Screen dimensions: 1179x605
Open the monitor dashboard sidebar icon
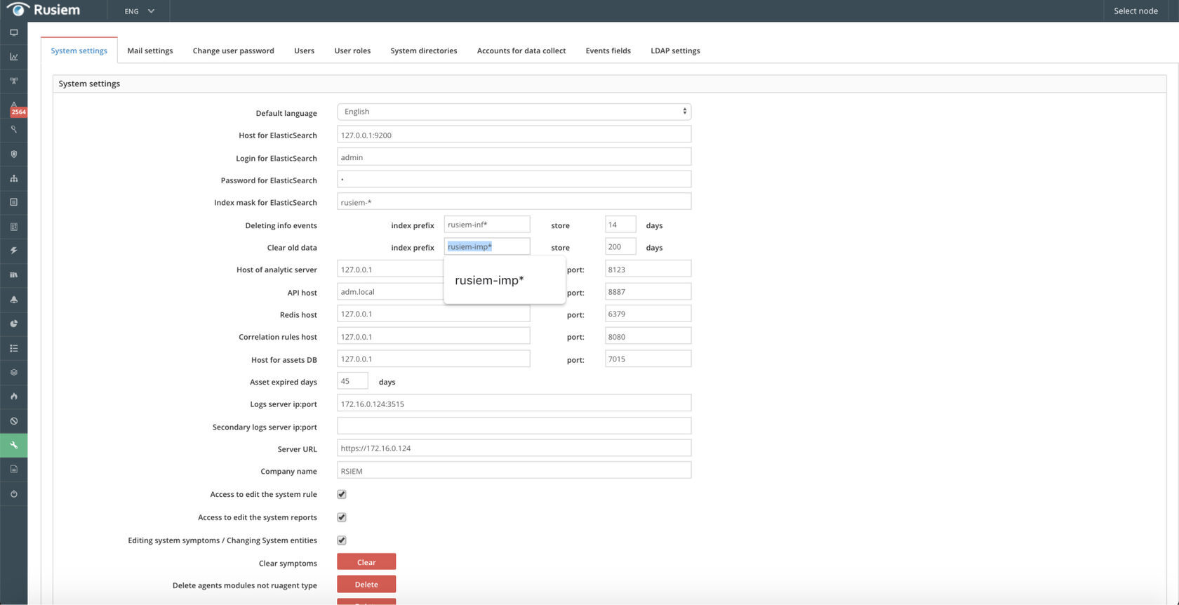click(x=13, y=32)
